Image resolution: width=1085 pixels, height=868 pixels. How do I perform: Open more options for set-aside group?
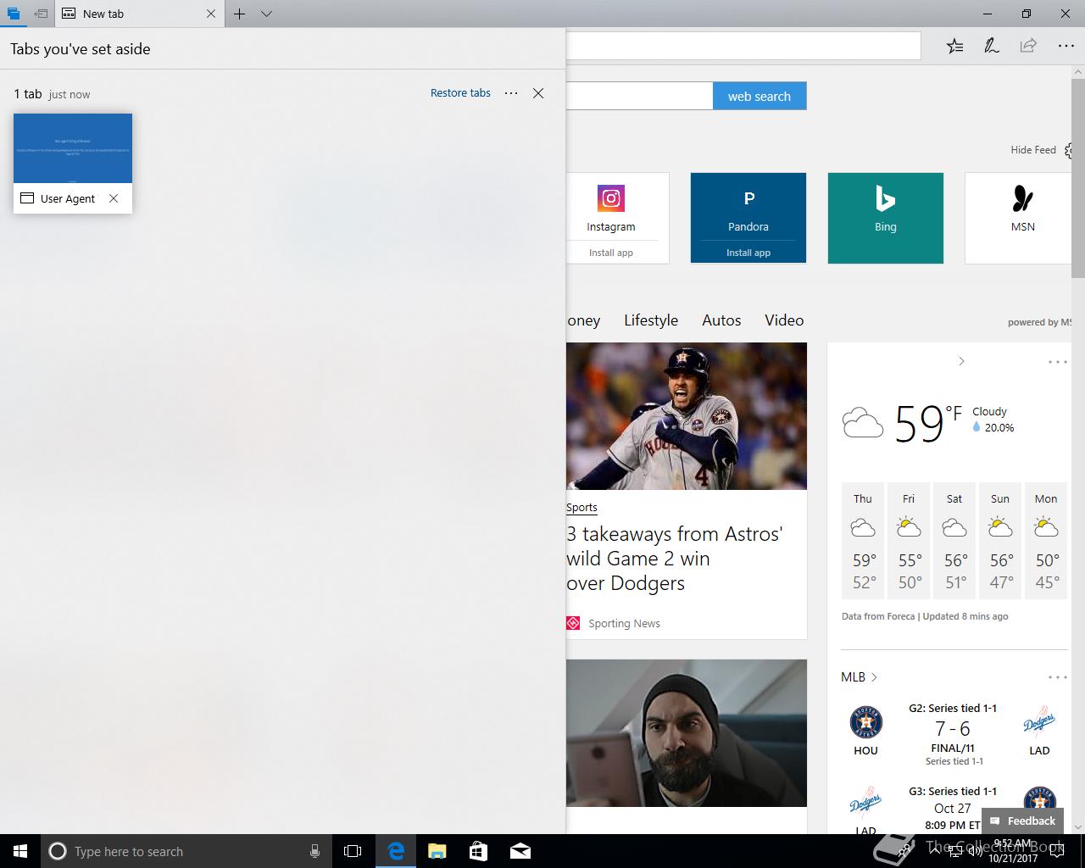[x=511, y=93]
